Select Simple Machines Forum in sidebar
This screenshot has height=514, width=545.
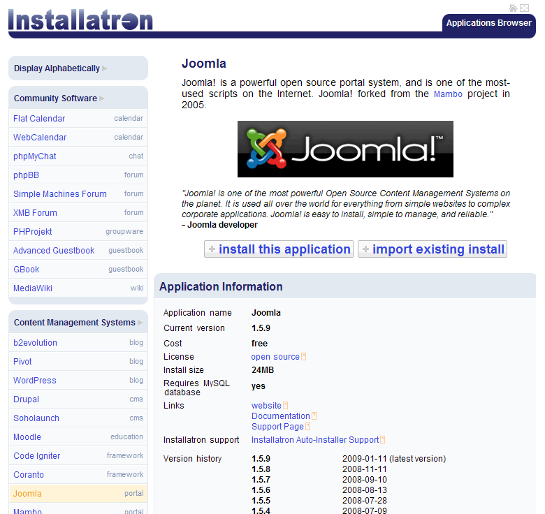tap(78, 193)
